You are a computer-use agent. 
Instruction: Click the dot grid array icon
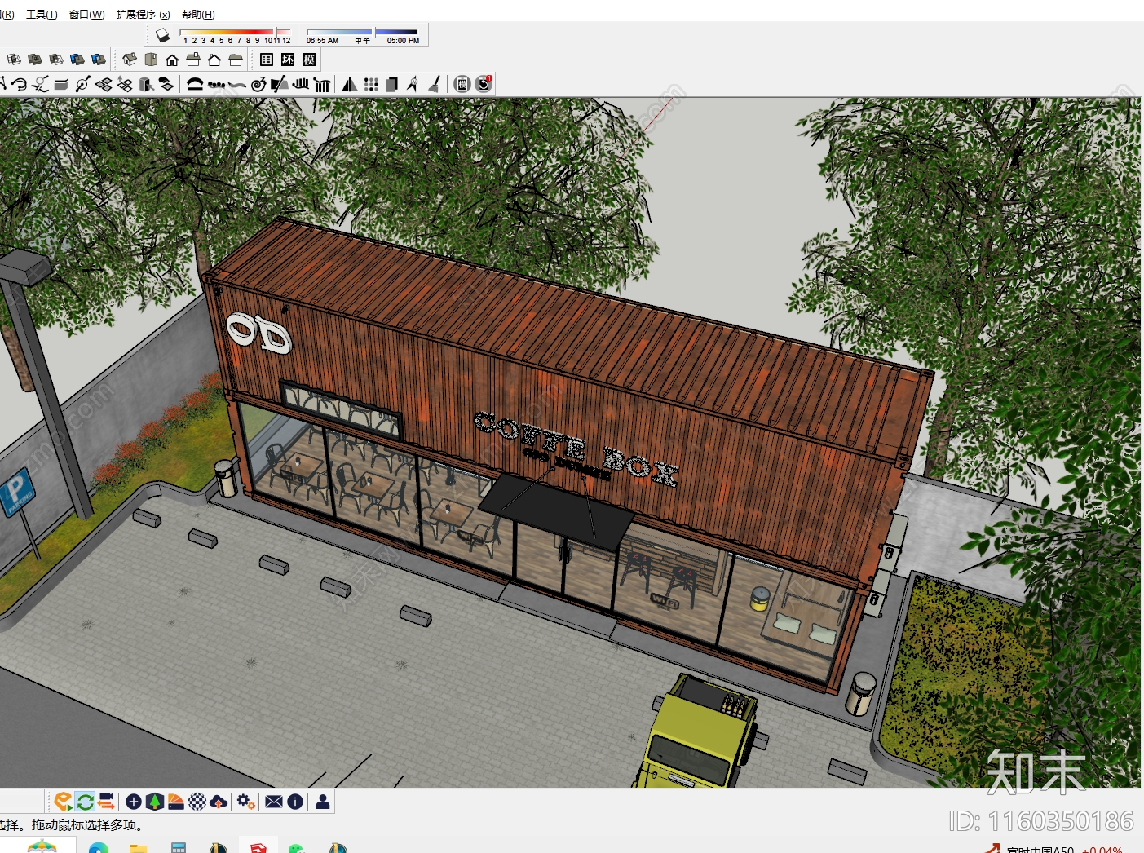tap(371, 84)
